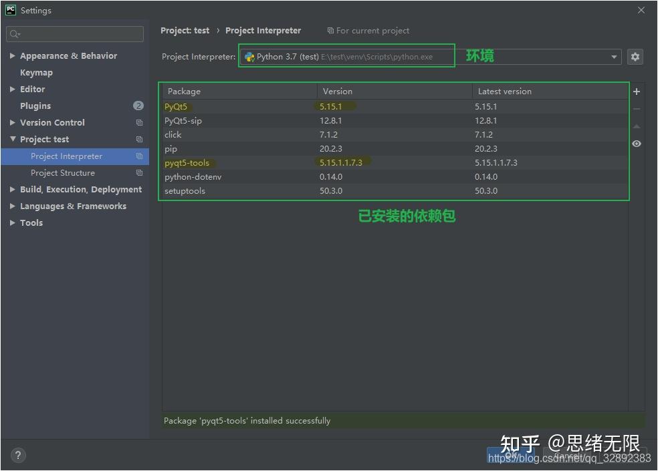Click the magnifier in the settings search field
658x471 pixels.
15,33
